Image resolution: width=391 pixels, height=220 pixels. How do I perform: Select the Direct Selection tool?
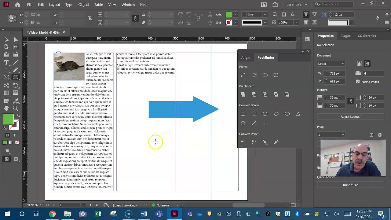[16, 39]
